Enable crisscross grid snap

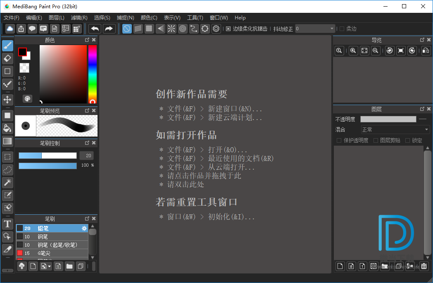pyautogui.click(x=149, y=29)
